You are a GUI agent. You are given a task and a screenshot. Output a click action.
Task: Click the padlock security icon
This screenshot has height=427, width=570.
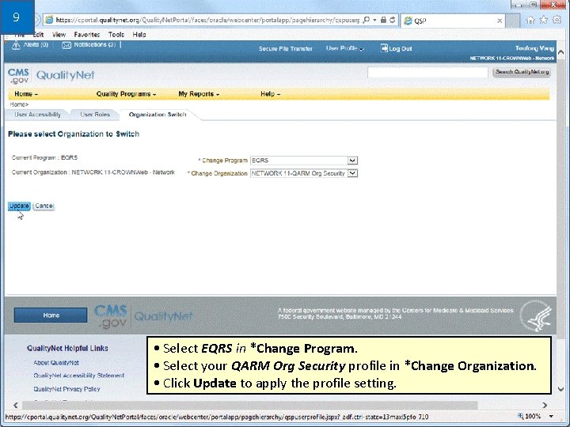click(383, 20)
